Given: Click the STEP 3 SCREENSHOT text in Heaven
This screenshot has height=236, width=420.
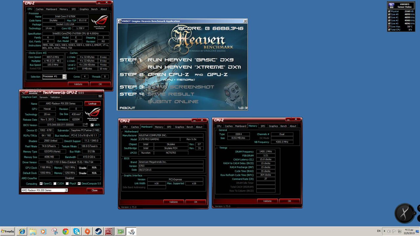Looking at the screenshot, I should click(167, 87).
